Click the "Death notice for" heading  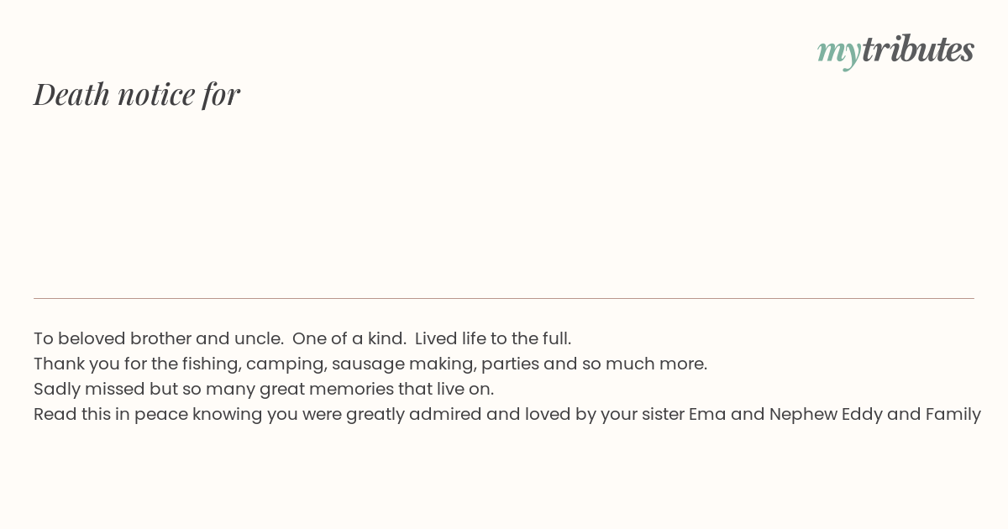pos(137,94)
